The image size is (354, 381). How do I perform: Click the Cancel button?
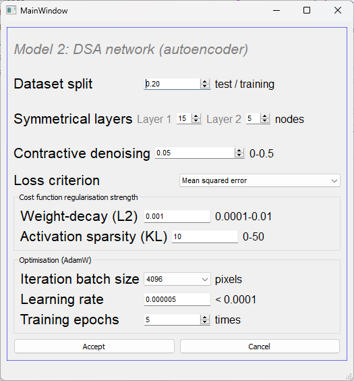[260, 347]
